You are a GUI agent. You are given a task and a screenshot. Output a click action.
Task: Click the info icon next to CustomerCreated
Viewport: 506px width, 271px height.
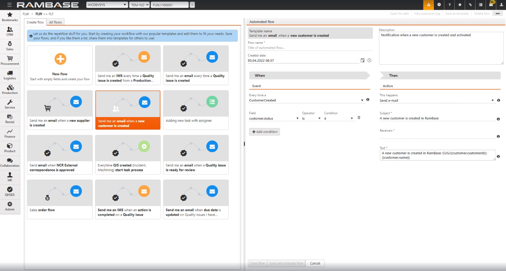pyautogui.click(x=368, y=100)
